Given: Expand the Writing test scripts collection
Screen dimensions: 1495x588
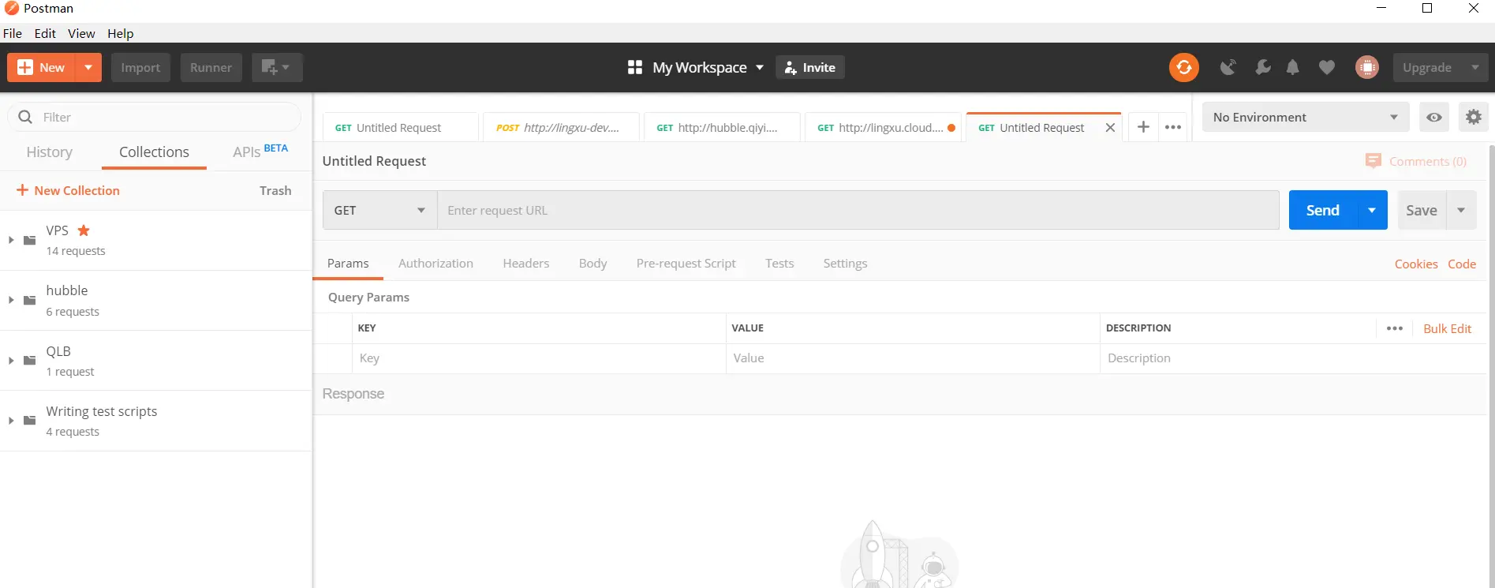Looking at the screenshot, I should 11,420.
